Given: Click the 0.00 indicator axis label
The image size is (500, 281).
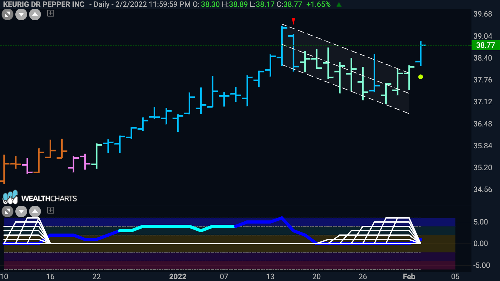Looking at the screenshot, I should point(481,243).
